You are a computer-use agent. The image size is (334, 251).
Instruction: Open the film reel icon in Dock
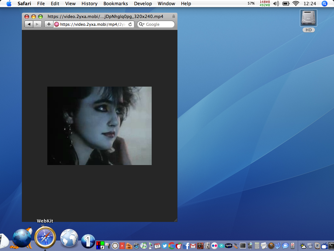click(x=115, y=246)
